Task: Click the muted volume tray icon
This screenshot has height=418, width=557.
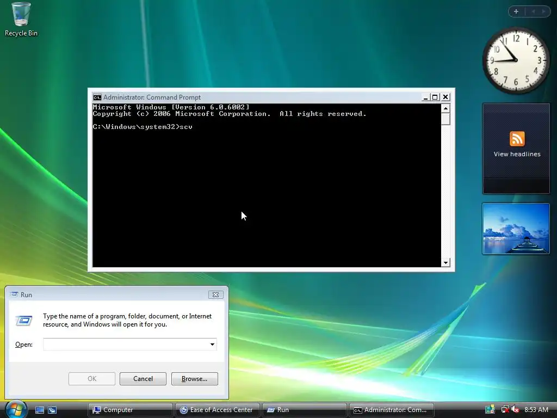Action: [x=515, y=409]
